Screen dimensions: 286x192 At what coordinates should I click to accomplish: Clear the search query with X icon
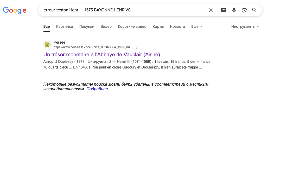pos(211,10)
